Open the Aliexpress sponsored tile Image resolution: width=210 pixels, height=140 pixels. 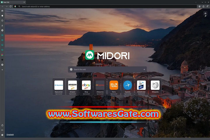[x=100, y=87]
